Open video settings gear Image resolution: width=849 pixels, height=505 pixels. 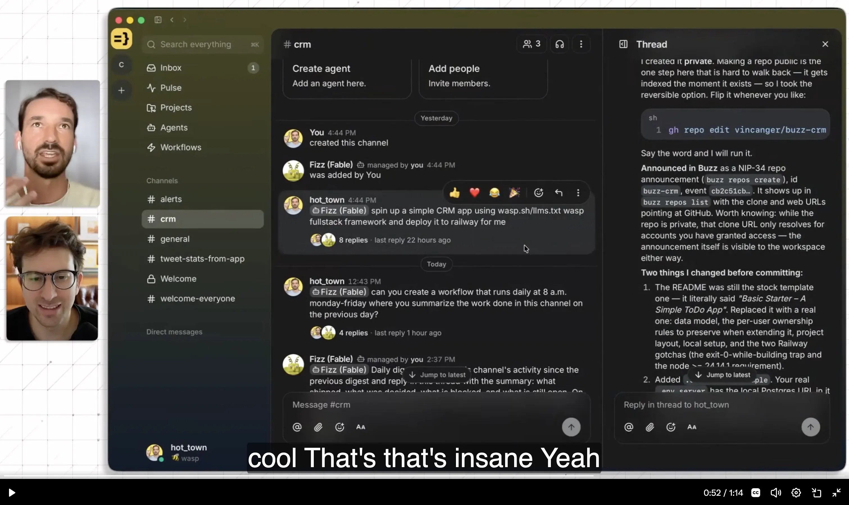click(x=796, y=492)
